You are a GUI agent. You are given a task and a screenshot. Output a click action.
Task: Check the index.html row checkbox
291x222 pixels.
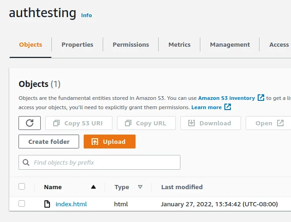(22, 204)
